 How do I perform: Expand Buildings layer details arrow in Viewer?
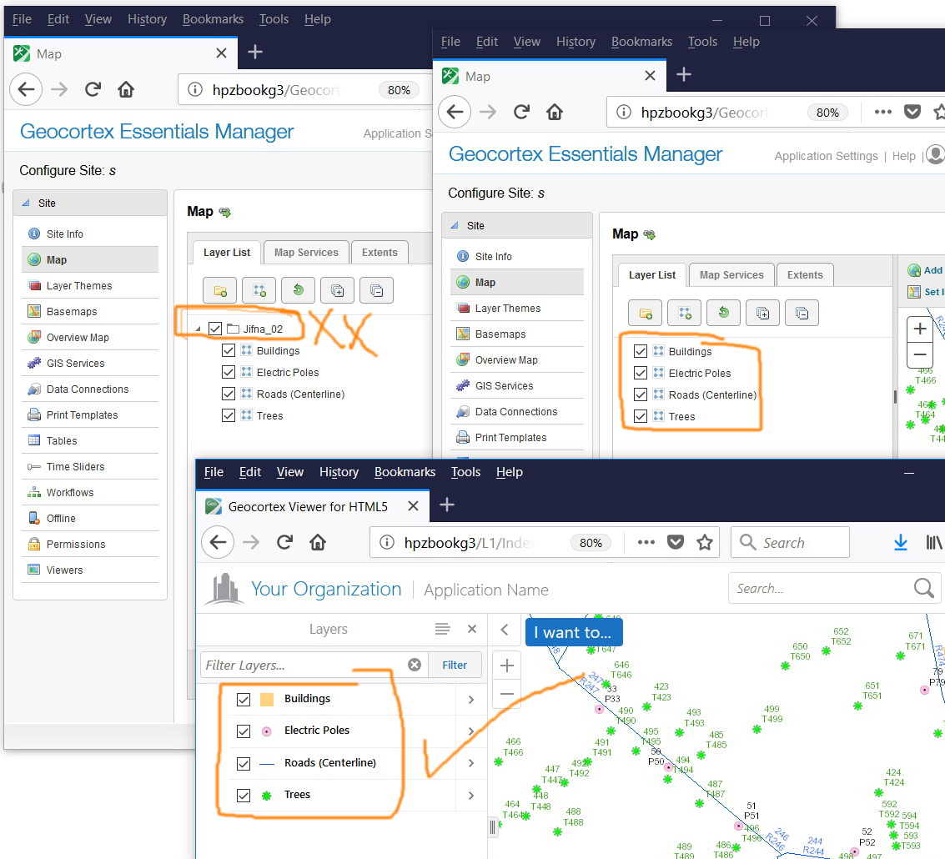(471, 699)
